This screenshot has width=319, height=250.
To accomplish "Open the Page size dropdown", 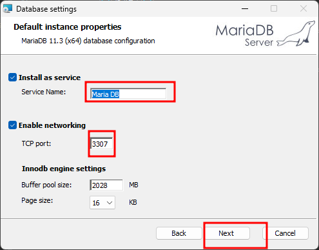I will coord(102,203).
